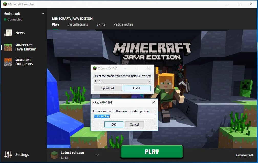Screen dimensions: 258x163
Task: Launch the game with the PLAY button
Action: (x=152, y=152)
